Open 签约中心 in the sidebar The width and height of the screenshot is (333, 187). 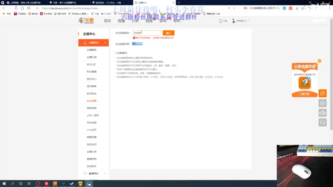(92, 79)
